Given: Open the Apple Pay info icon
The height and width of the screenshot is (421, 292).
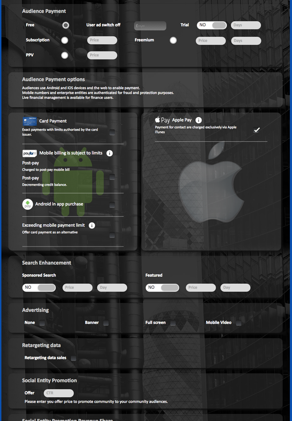Looking at the screenshot, I should coord(198,120).
